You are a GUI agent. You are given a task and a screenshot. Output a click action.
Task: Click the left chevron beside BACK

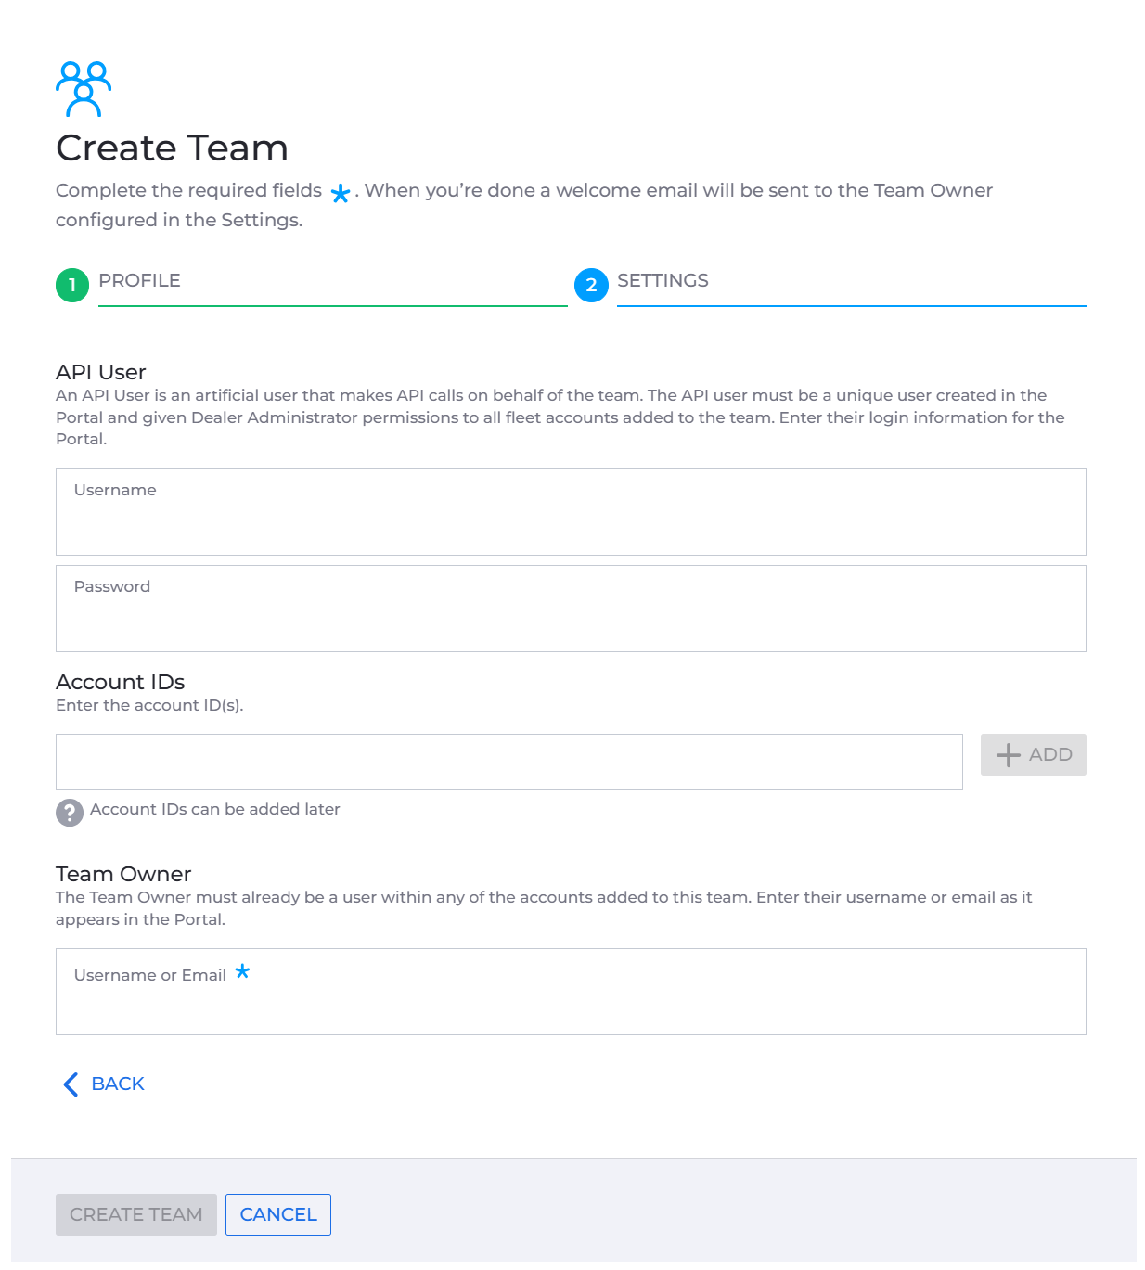click(71, 1084)
